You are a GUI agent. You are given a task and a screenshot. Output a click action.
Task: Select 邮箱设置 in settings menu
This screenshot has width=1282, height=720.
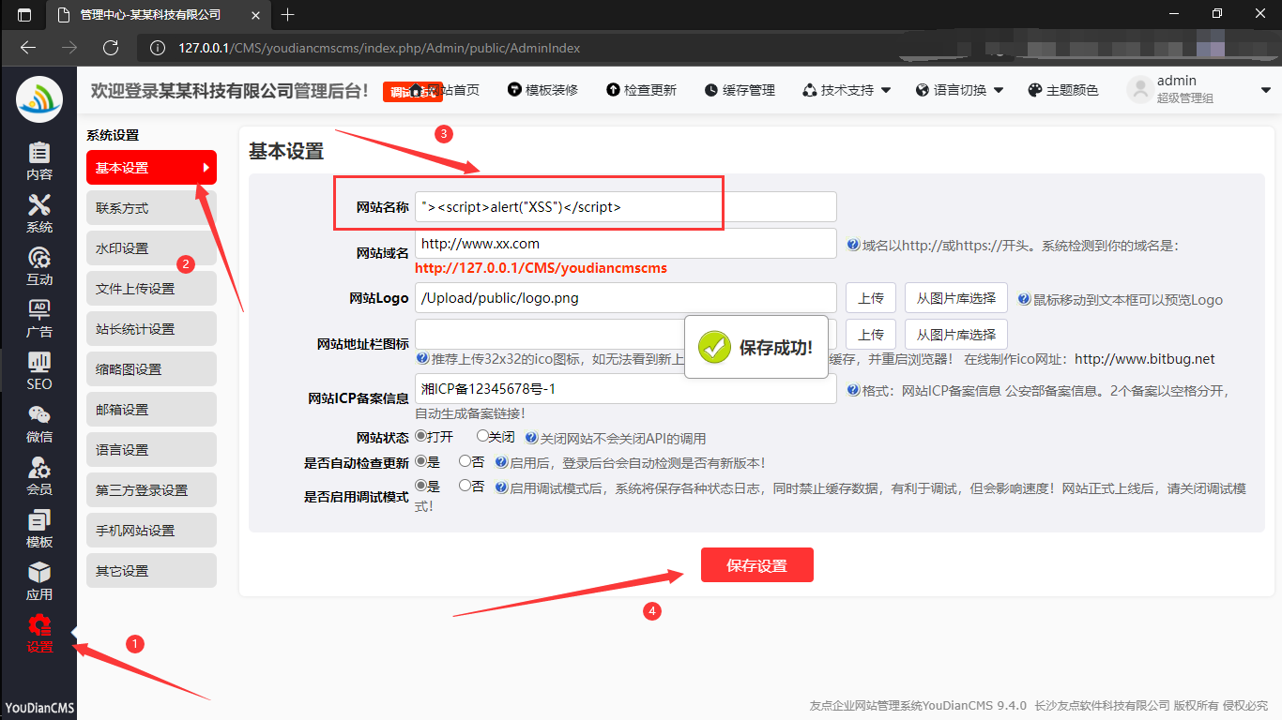tap(151, 410)
